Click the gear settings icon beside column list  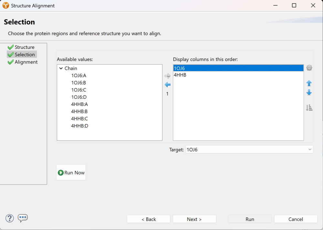[x=309, y=68]
